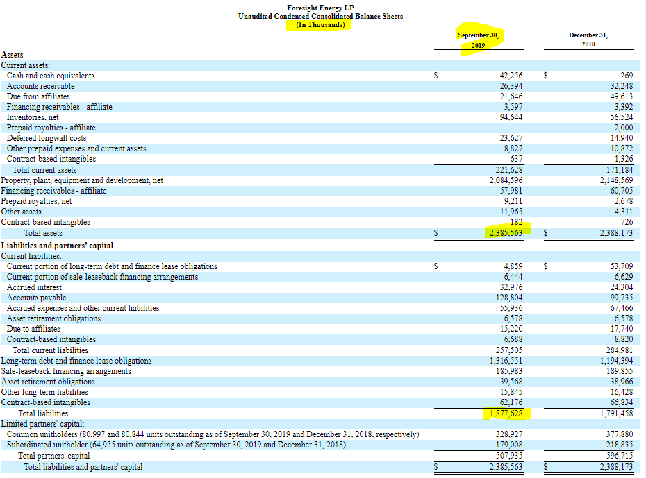The image size is (646, 478).
Task: Click the highlighted '(In Thousands)' label
Action: [x=320, y=25]
